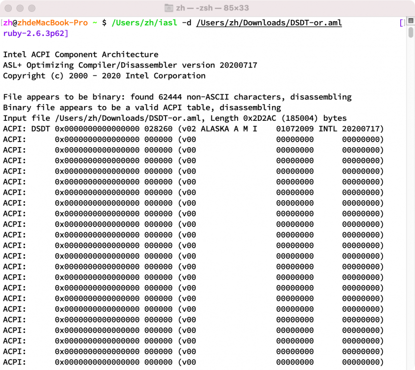Screen dimensions: 415x370
Task: Minimize the terminal window with the second gray window button
Action: pyautogui.click(x=20, y=8)
